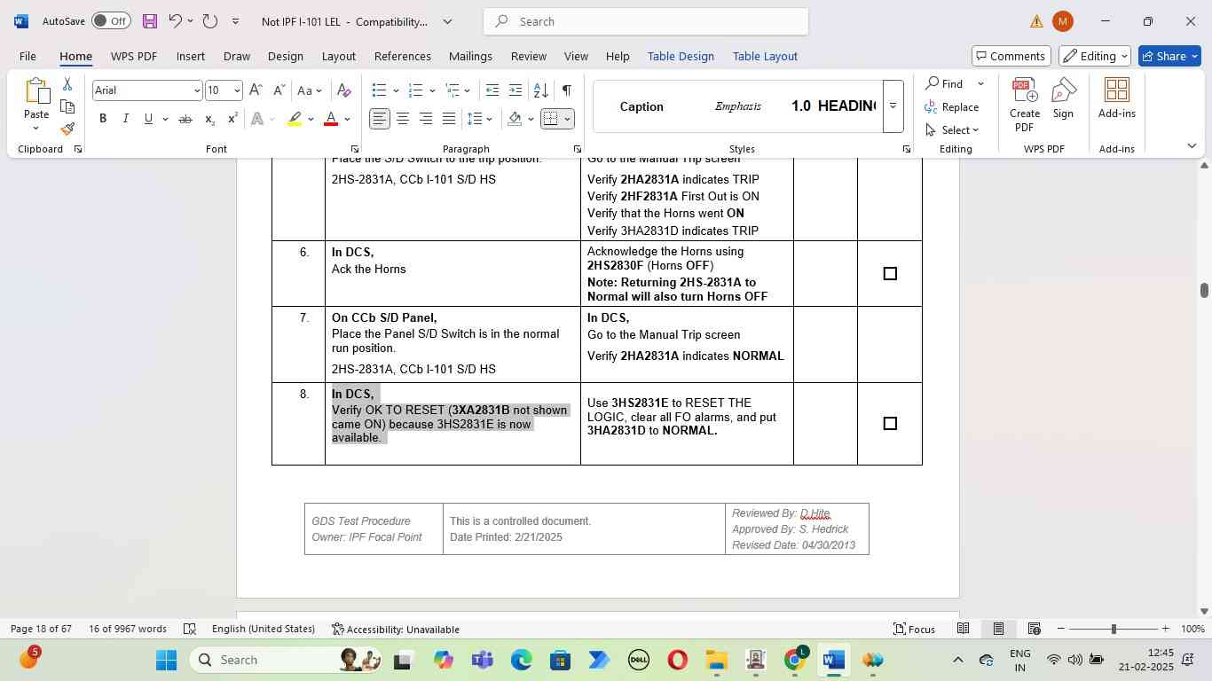The width and height of the screenshot is (1212, 681).
Task: Show paragraph marks with the pilcrow icon
Action: tap(566, 90)
